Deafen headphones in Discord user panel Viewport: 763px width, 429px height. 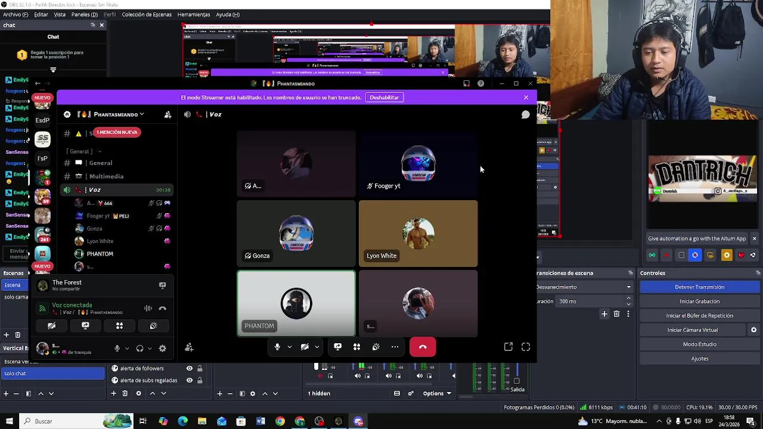coord(139,349)
